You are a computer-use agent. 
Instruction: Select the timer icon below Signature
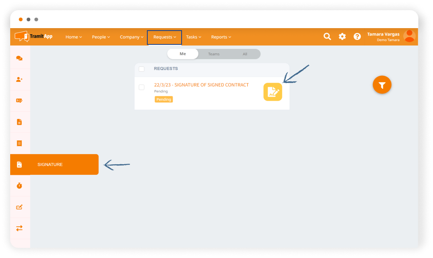(19, 186)
